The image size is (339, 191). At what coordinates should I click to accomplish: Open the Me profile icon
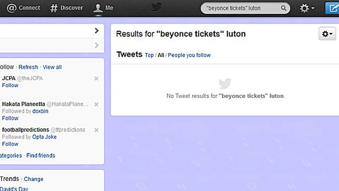pos(98,8)
